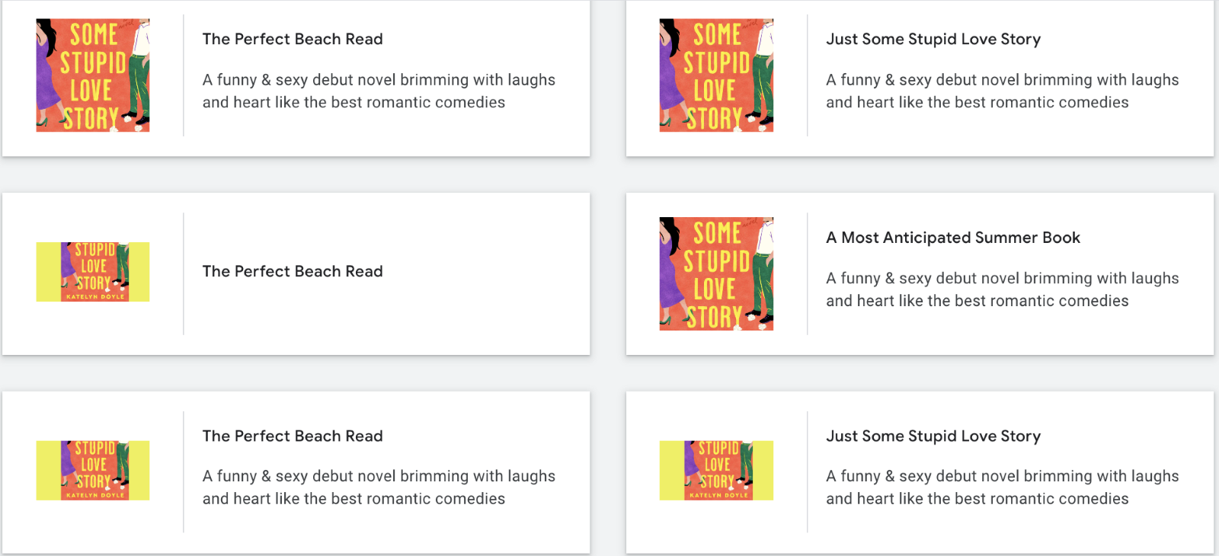The image size is (1219, 556).
Task: Click 'Just Some Stupid Love Story' title beside yellow banner
Action: pos(933,436)
